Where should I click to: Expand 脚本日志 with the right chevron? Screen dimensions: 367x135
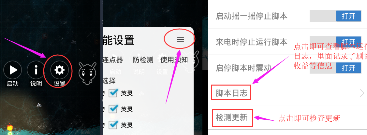(362, 93)
